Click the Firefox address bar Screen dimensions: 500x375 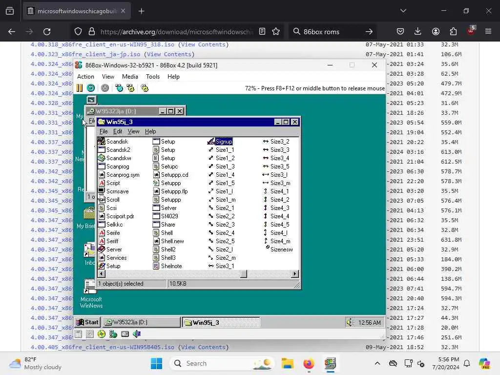tap(176, 32)
